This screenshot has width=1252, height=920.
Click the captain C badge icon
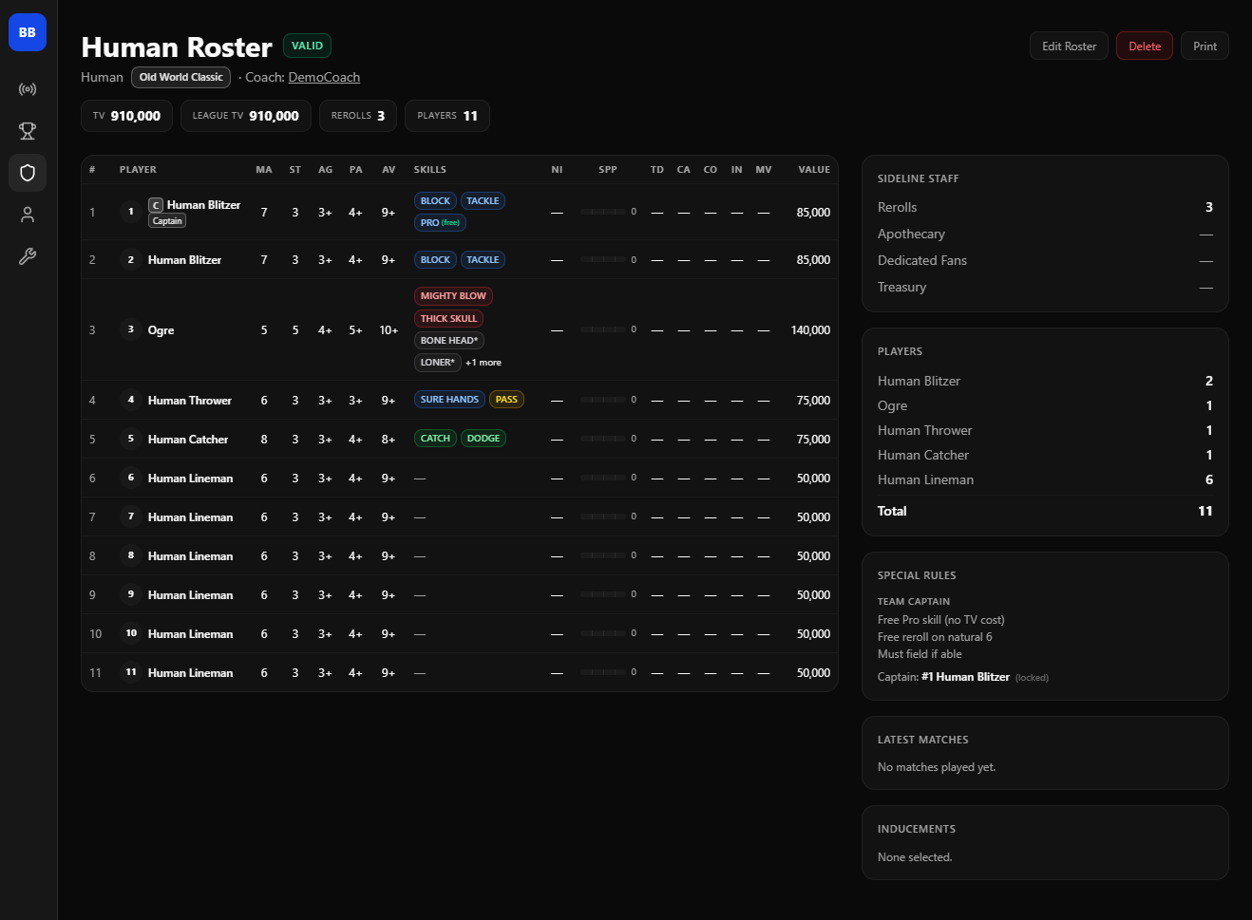point(156,205)
